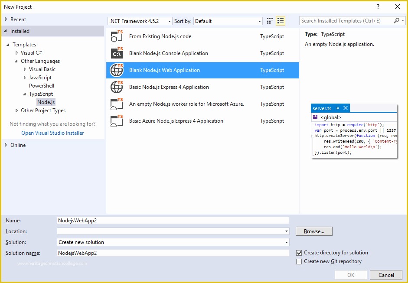
Task: Open the Sort by Default dropdown
Action: coord(260,21)
